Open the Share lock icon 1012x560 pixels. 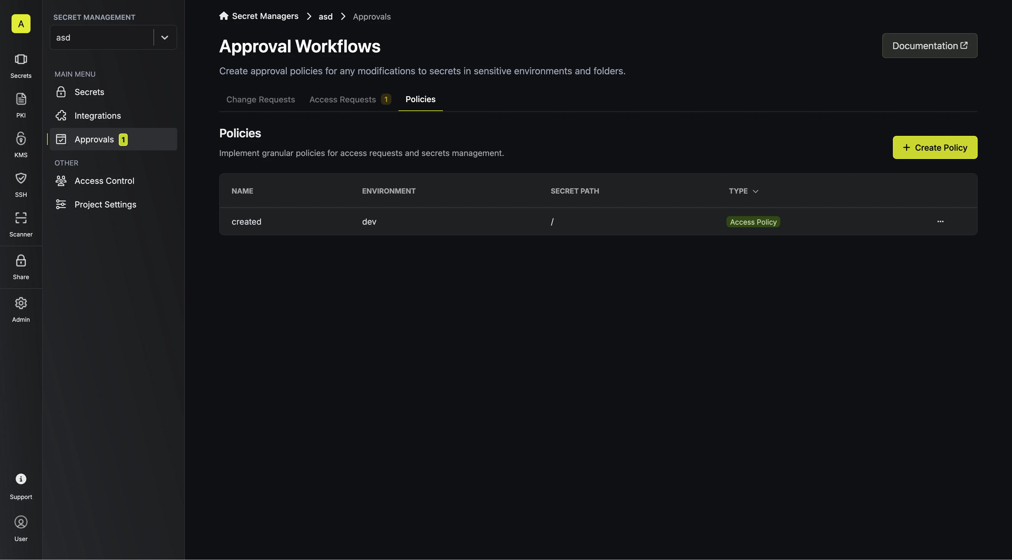pyautogui.click(x=21, y=260)
